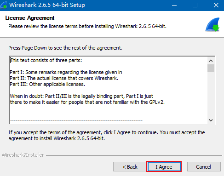
Task: Click the 'Part I: Some remarks' line
Action: tap(66, 72)
